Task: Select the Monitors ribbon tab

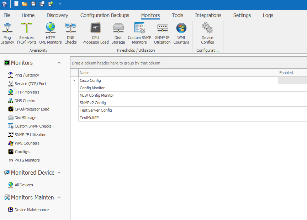Action: click(150, 15)
